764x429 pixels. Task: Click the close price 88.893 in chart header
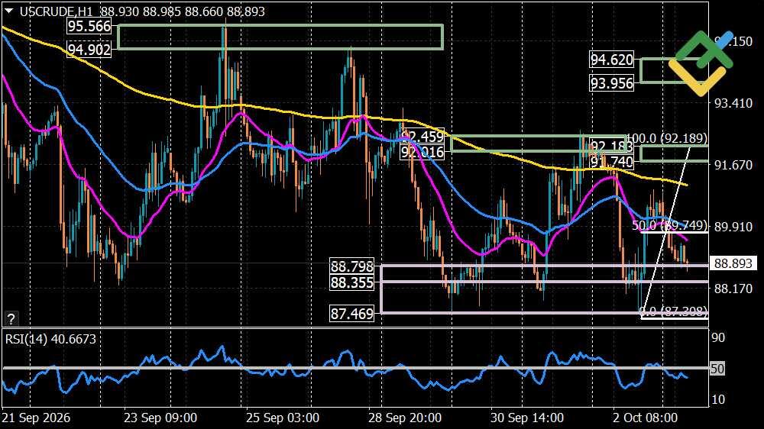pyautogui.click(x=246, y=11)
